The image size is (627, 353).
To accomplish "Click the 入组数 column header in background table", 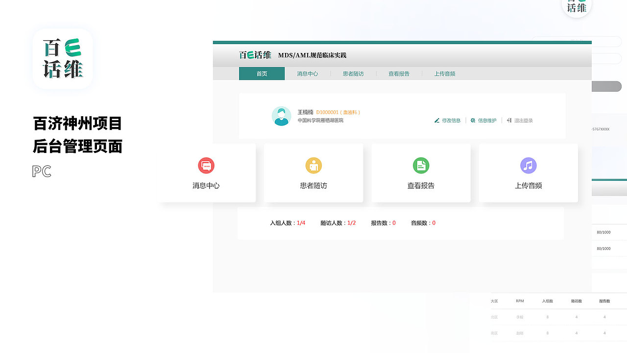I will (548, 301).
